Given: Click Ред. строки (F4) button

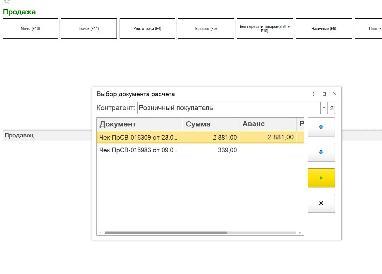Looking at the screenshot, I should (148, 29).
